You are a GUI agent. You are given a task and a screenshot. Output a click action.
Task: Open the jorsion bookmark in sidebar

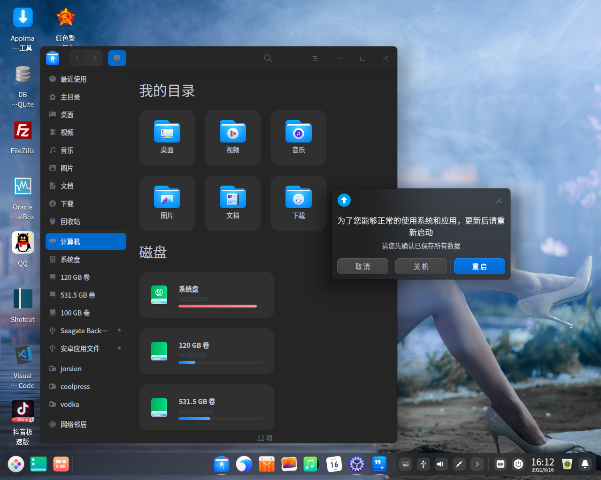[86, 369]
